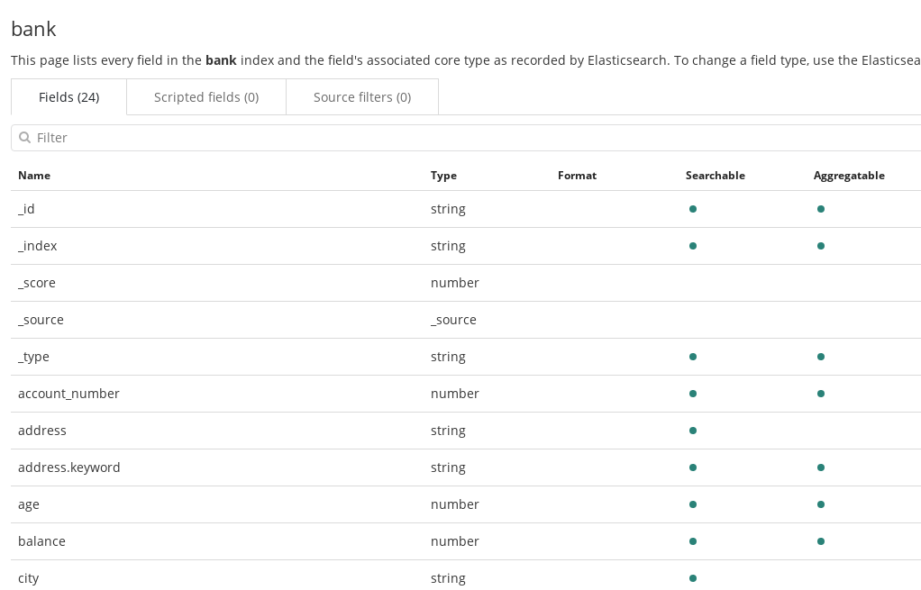Sort by the Searchable column header
The width and height of the screenshot is (921, 590).
[715, 176]
